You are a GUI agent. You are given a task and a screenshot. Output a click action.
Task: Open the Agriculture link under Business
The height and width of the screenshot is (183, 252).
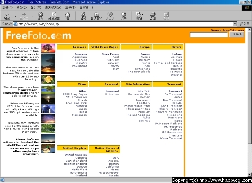80,57
